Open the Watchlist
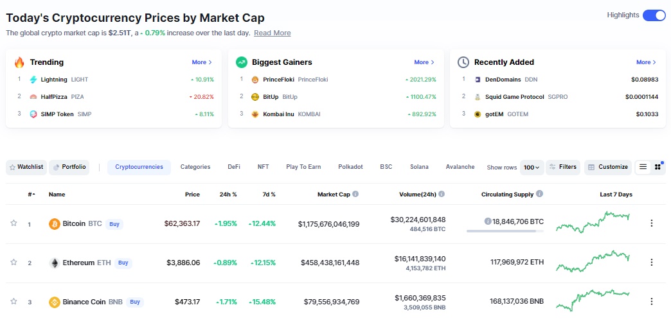671x321 pixels. click(x=26, y=167)
